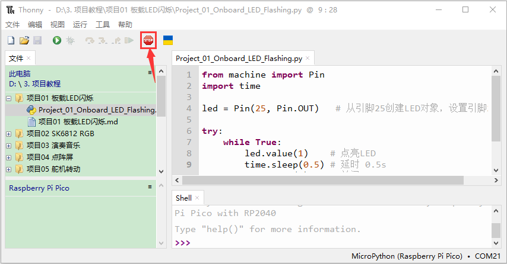
Task: Open the Raspberry Pi Pico panel menu
Action: point(150,186)
